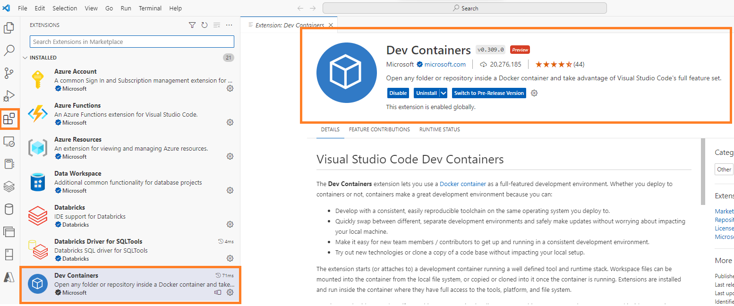Refresh the extensions list
This screenshot has width=734, height=306.
[x=205, y=25]
